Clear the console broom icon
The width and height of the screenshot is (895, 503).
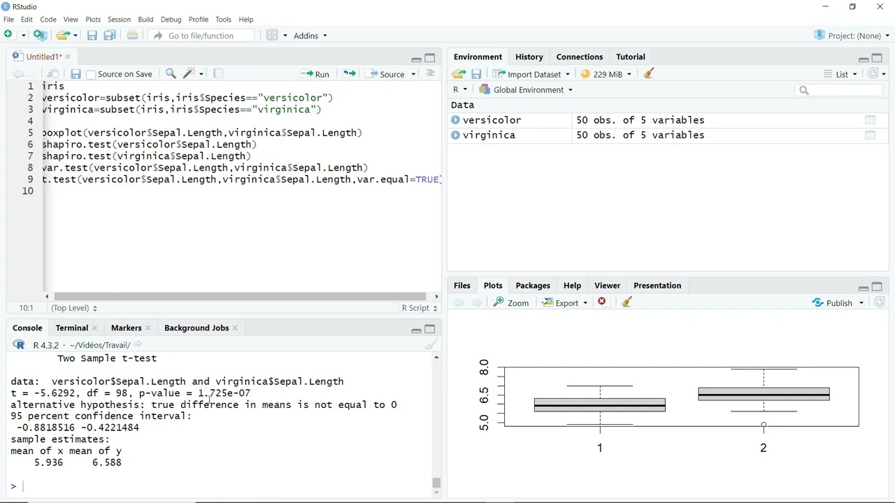click(x=431, y=344)
